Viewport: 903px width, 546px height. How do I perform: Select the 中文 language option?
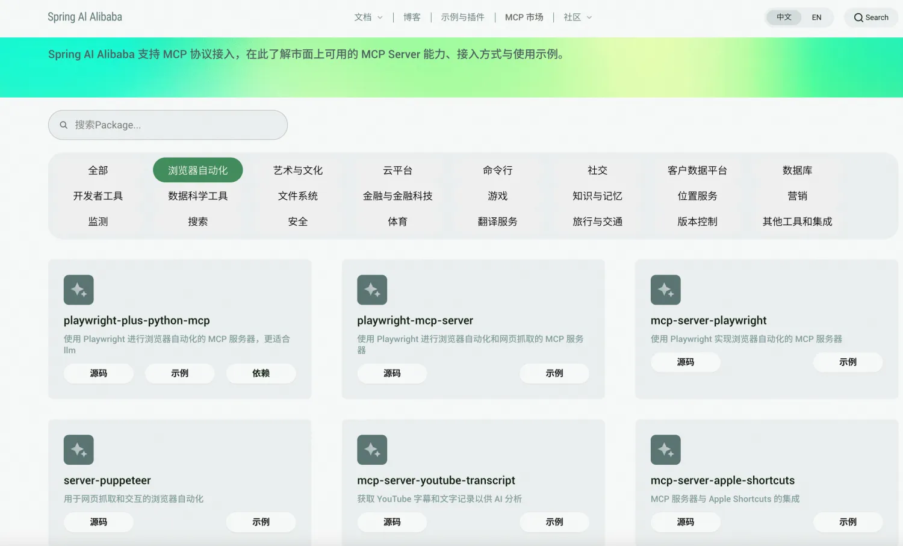[784, 17]
